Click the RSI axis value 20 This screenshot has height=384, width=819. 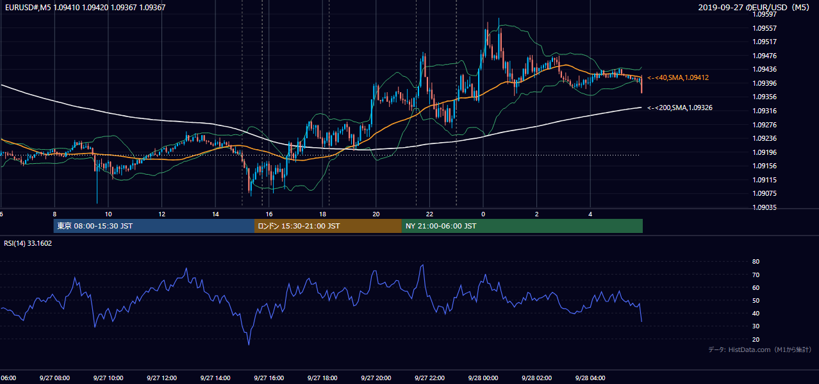point(756,339)
